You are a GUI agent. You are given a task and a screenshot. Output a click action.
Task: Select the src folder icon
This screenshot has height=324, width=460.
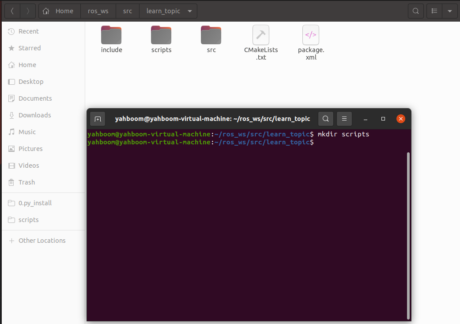tap(211, 35)
